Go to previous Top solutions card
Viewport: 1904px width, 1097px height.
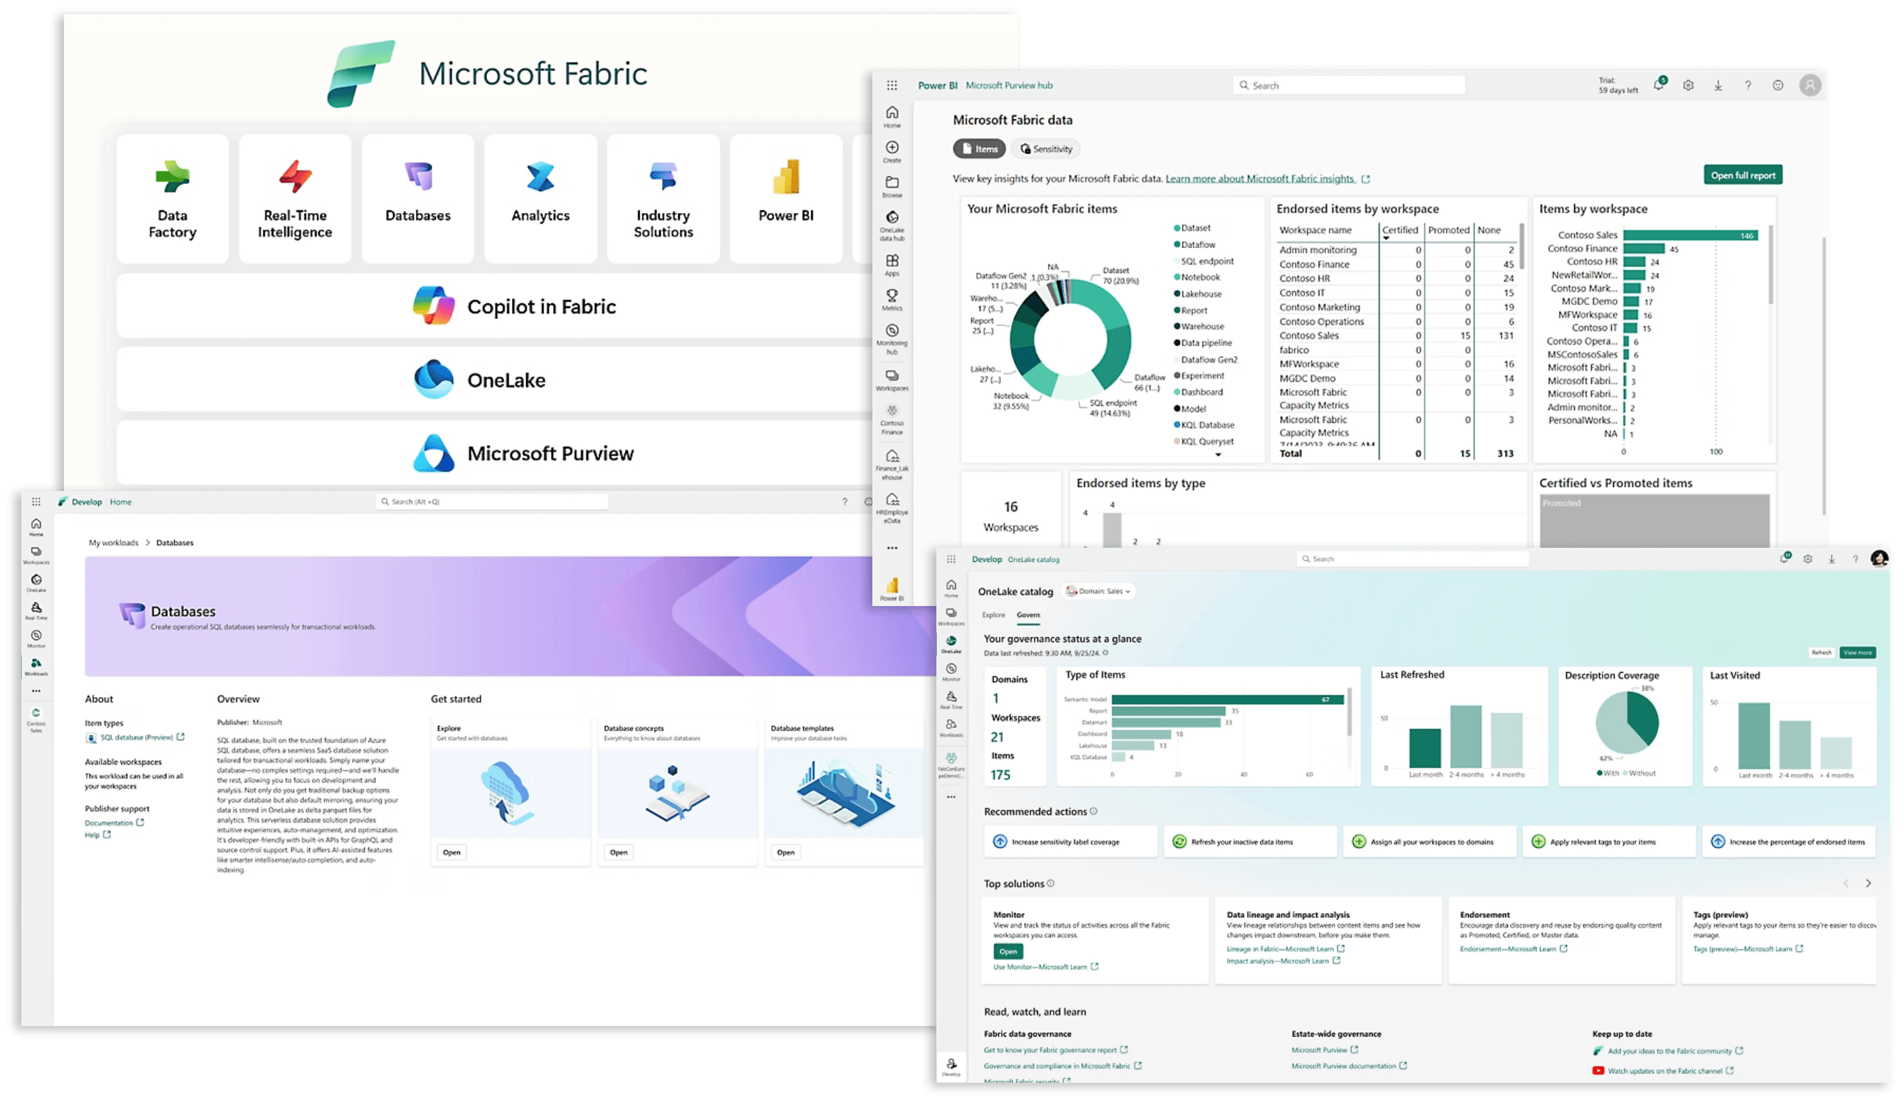(1846, 883)
